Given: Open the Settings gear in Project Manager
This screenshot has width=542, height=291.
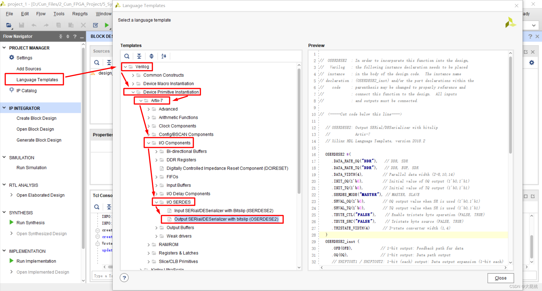Looking at the screenshot, I should (x=12, y=58).
